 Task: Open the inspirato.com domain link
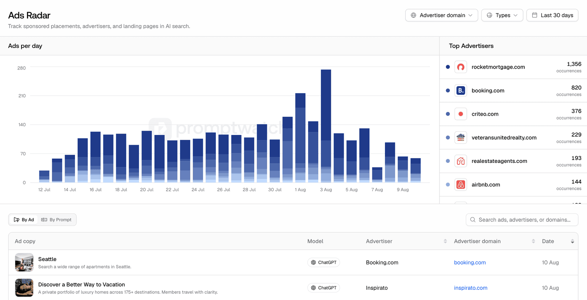(470, 288)
